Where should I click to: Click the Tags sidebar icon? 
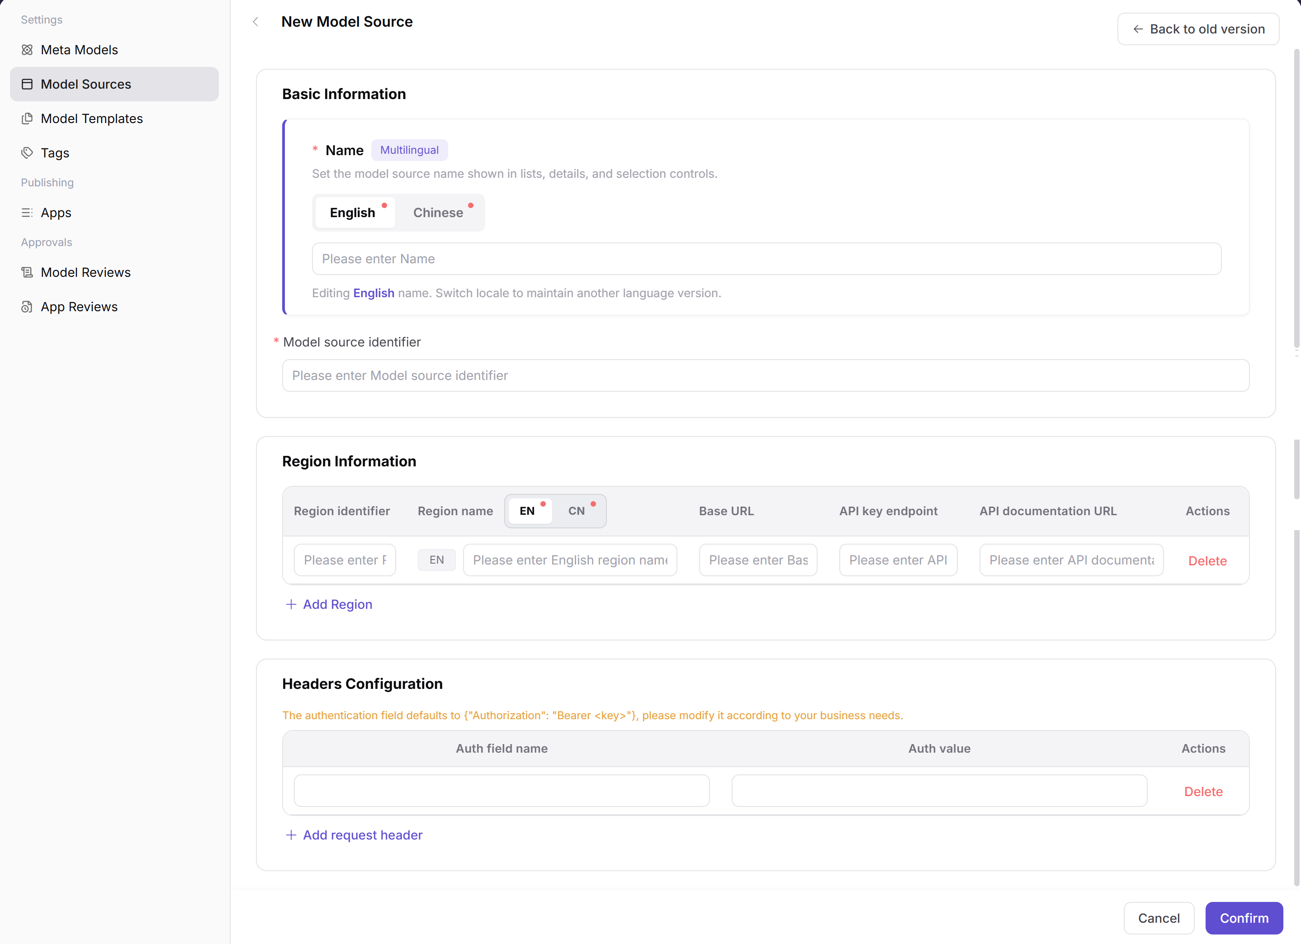coord(27,153)
